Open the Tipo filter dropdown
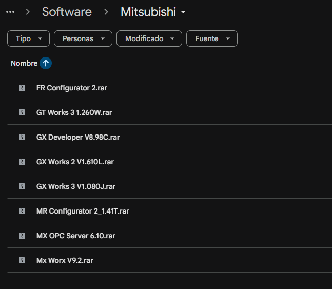This screenshot has height=289, width=332. pos(28,38)
